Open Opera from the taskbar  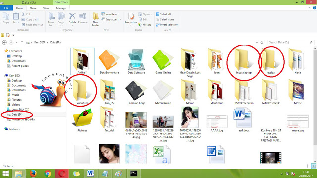click(x=62, y=174)
